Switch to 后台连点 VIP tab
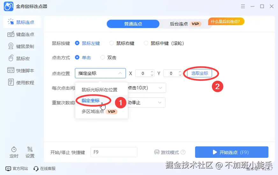 (185, 24)
